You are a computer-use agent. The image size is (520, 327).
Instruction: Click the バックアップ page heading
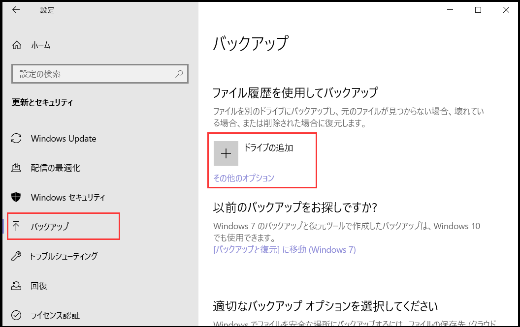click(x=251, y=43)
